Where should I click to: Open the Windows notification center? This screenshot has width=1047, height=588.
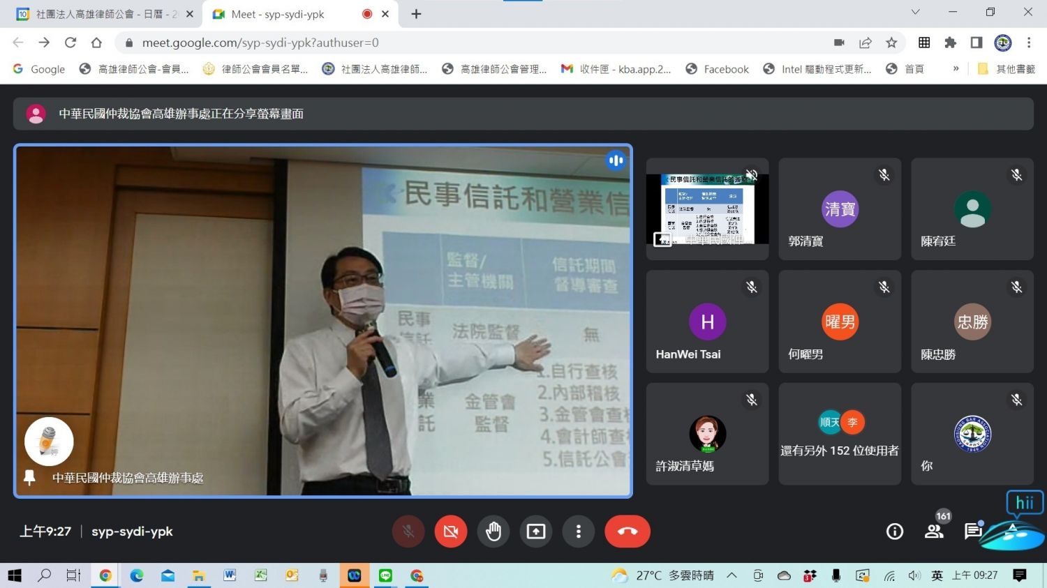coord(1020,575)
